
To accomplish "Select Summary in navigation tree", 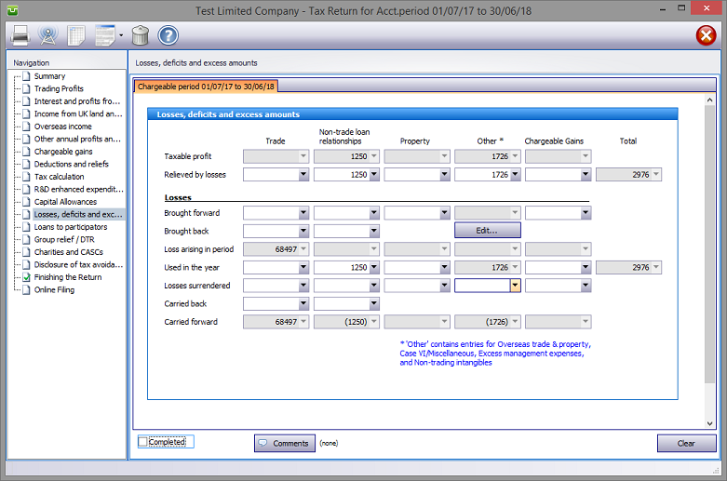I will (x=49, y=76).
